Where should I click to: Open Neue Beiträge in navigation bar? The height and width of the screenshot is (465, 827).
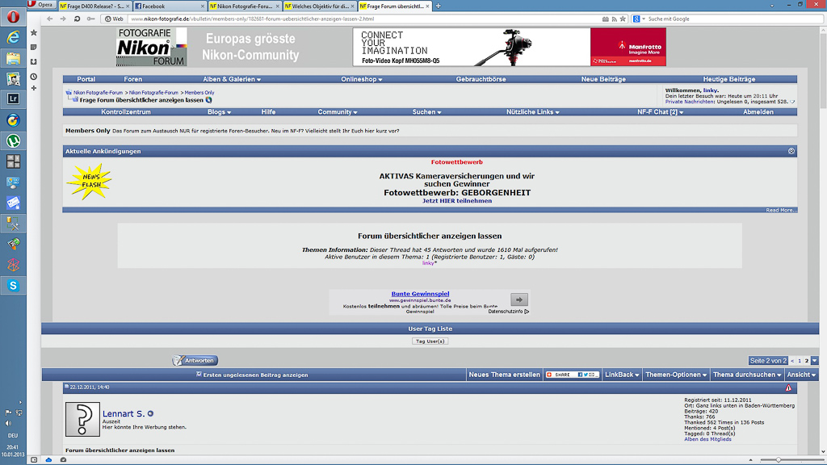point(603,79)
